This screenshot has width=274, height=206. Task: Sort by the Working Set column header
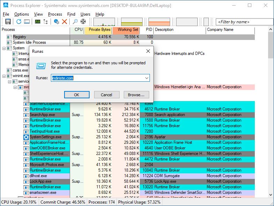point(127,30)
